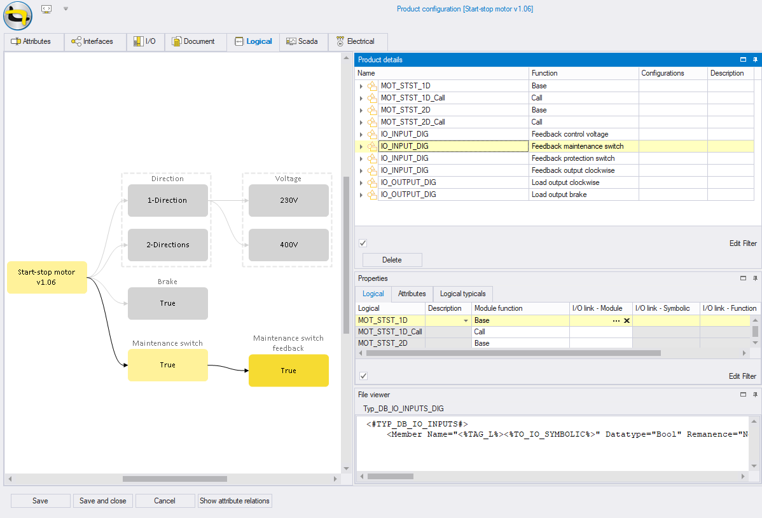Click the monitor icon in the title bar
This screenshot has width=762, height=518.
pyautogui.click(x=46, y=9)
